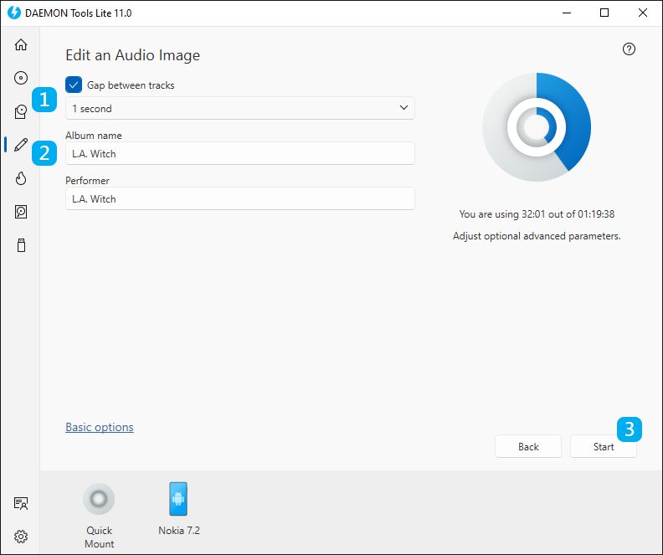Click the DAEMON Tools lightning logo

pyautogui.click(x=14, y=13)
